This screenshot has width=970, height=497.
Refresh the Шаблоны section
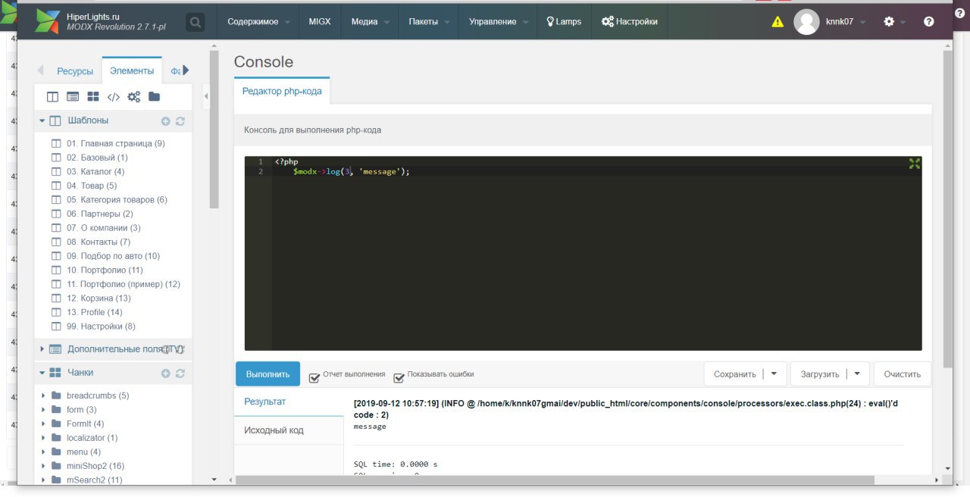[180, 120]
